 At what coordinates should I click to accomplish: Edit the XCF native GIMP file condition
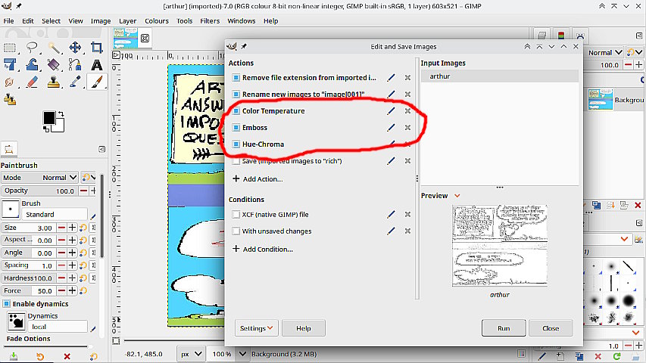tap(391, 214)
